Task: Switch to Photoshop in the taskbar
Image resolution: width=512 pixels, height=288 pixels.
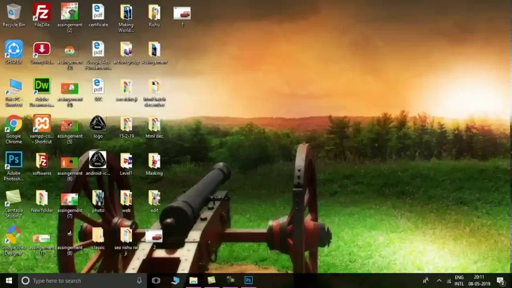Action: tap(249, 281)
